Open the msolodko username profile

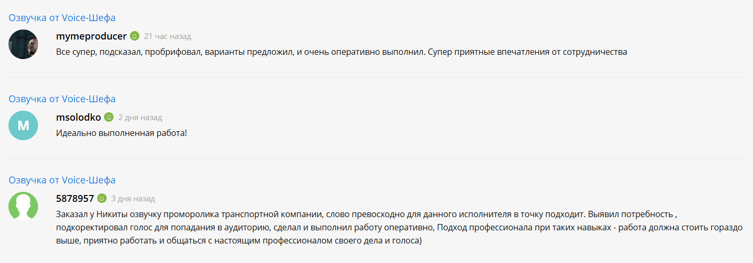tap(78, 117)
